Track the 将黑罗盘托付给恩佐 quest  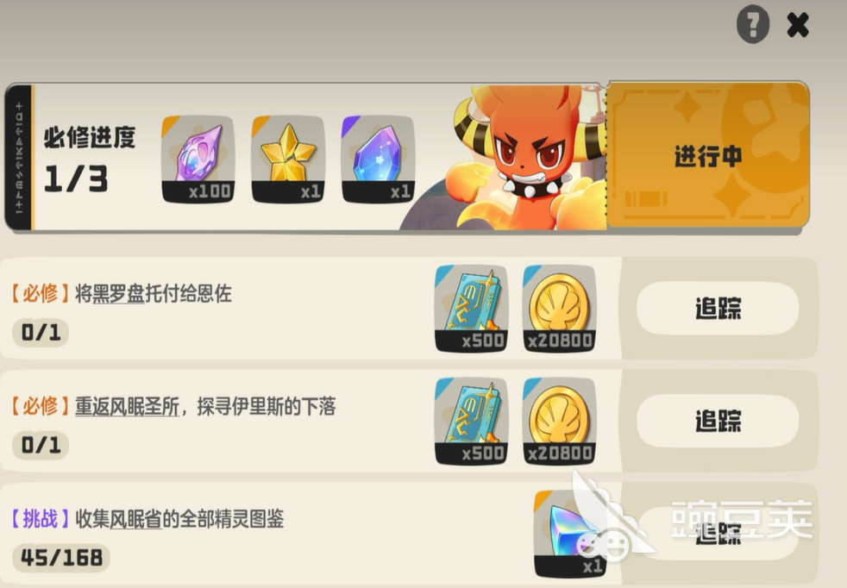tap(718, 309)
